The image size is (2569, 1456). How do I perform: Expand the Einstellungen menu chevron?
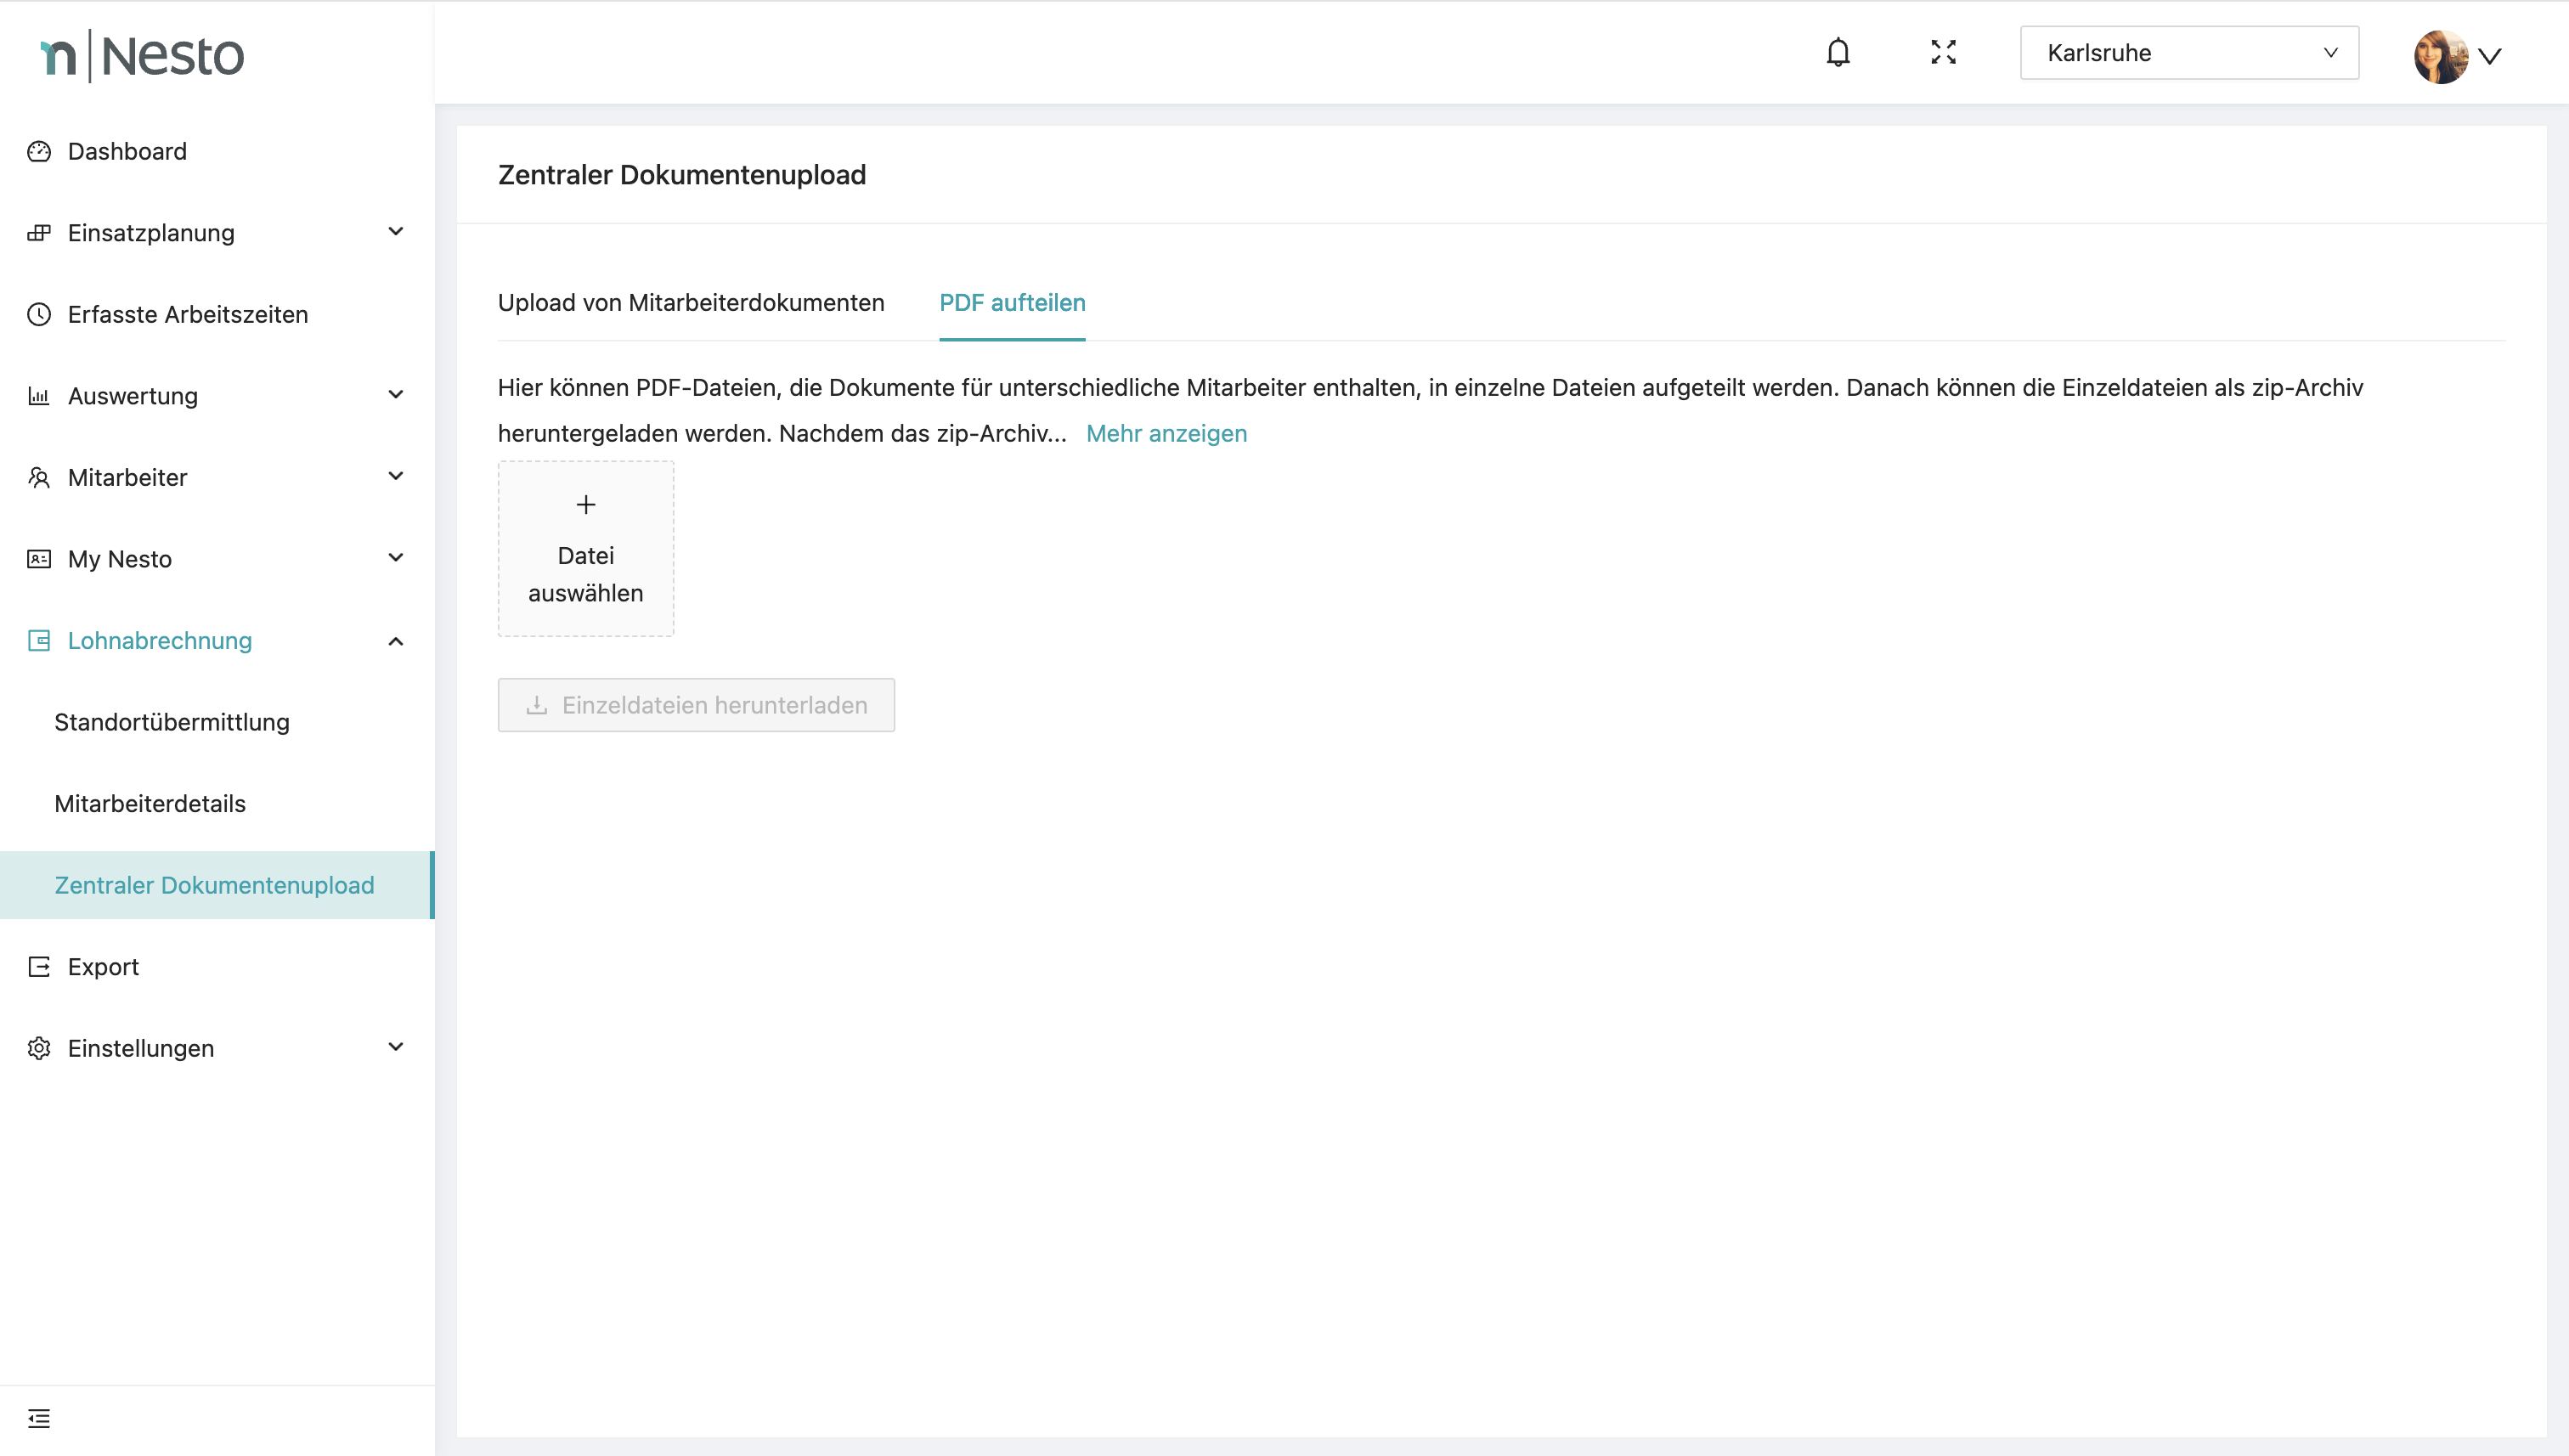coord(396,1047)
